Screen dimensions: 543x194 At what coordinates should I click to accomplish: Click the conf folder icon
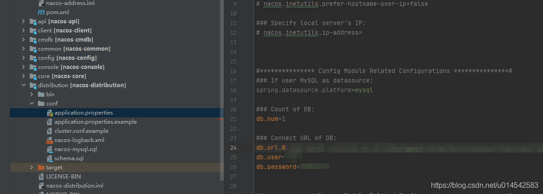point(41,104)
